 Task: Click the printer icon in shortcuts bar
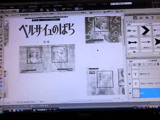(42, 10)
